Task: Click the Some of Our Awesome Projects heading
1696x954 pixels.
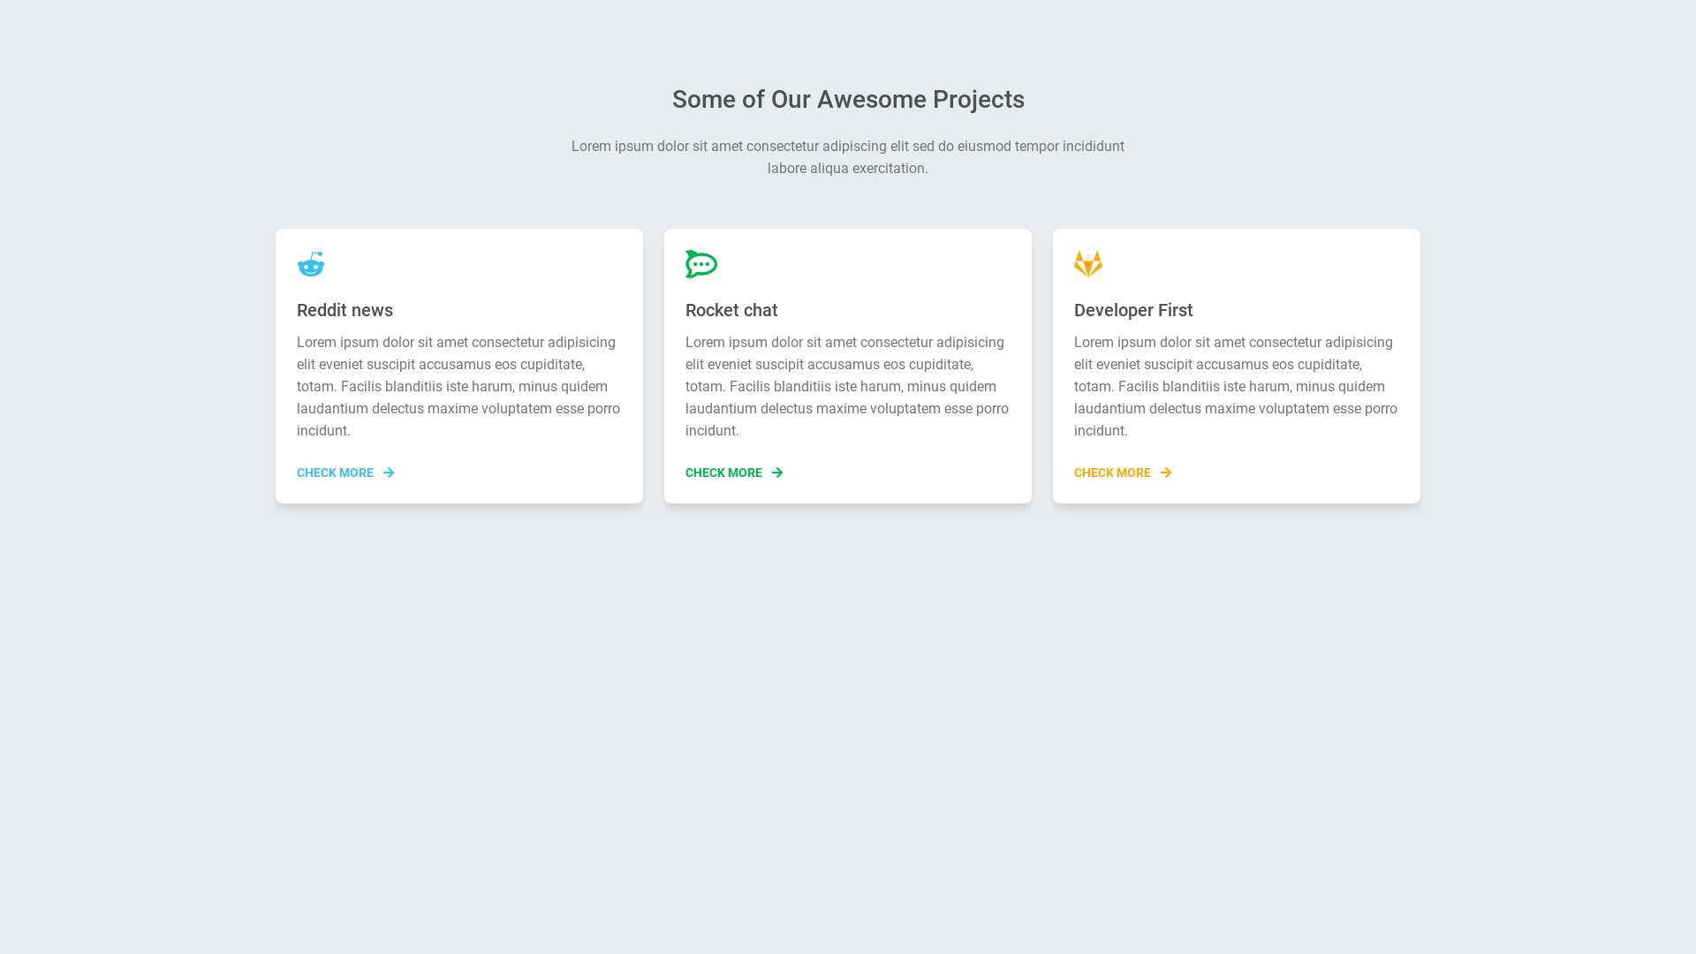Action: pyautogui.click(x=848, y=100)
